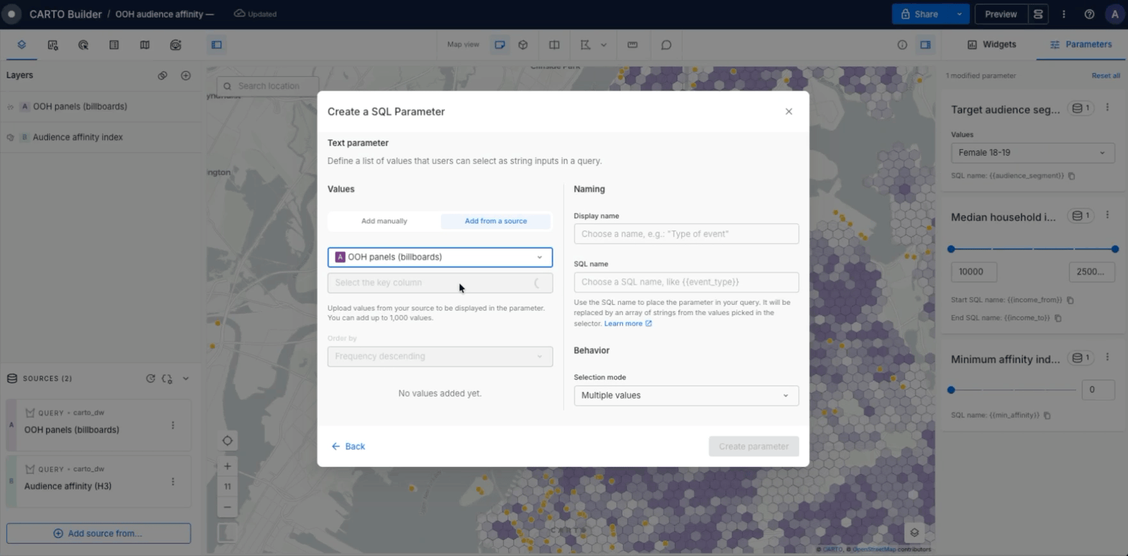Open the OOH panels source dropdown

[440, 257]
